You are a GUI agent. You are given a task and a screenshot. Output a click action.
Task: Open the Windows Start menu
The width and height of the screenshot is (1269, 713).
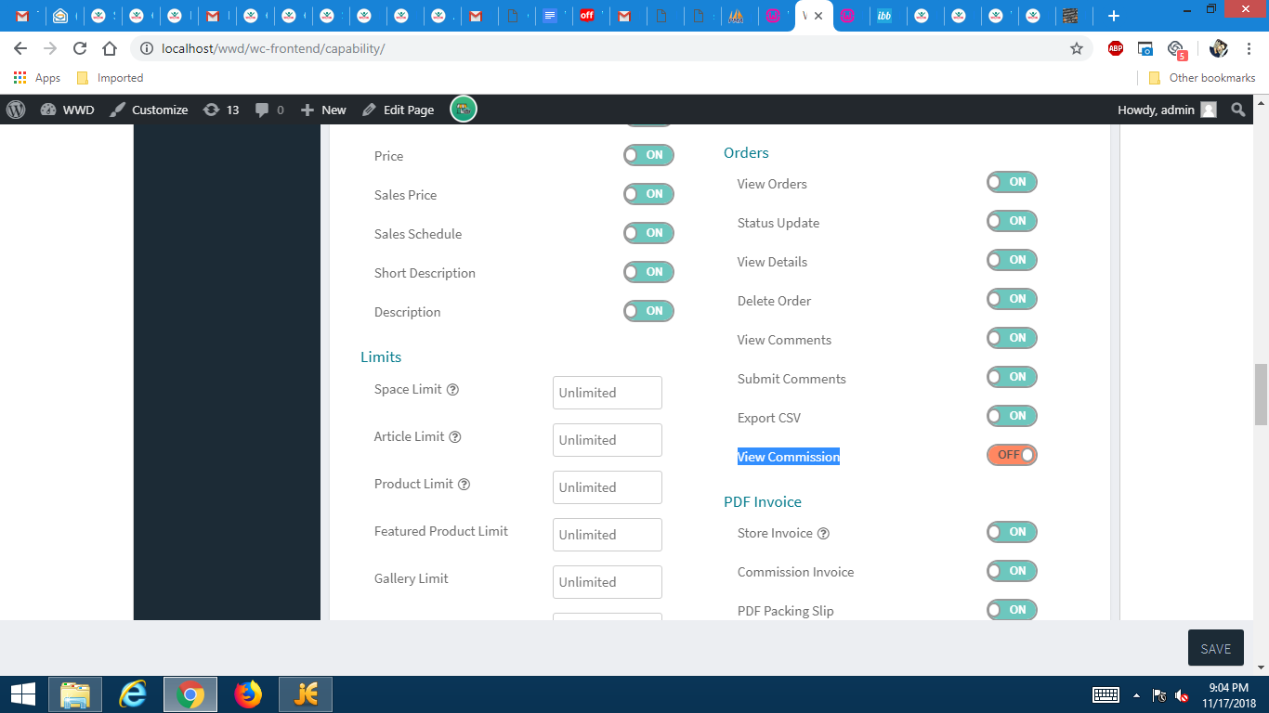click(22, 694)
